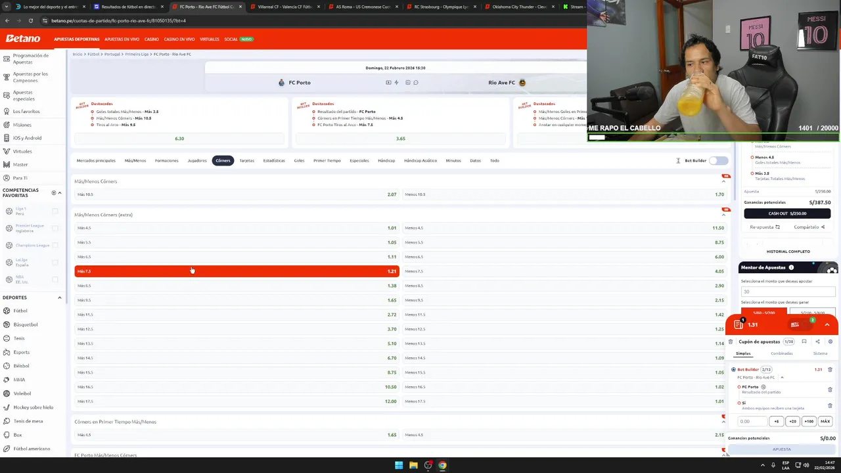841x473 pixels.
Task: Open Para Ti profile icon
Action: click(7, 178)
